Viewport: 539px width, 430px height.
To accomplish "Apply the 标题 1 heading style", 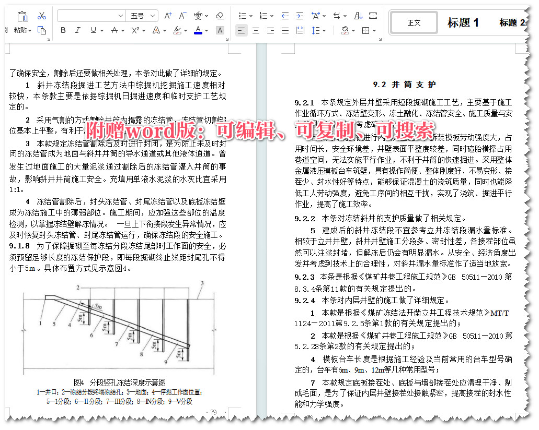I will point(463,23).
